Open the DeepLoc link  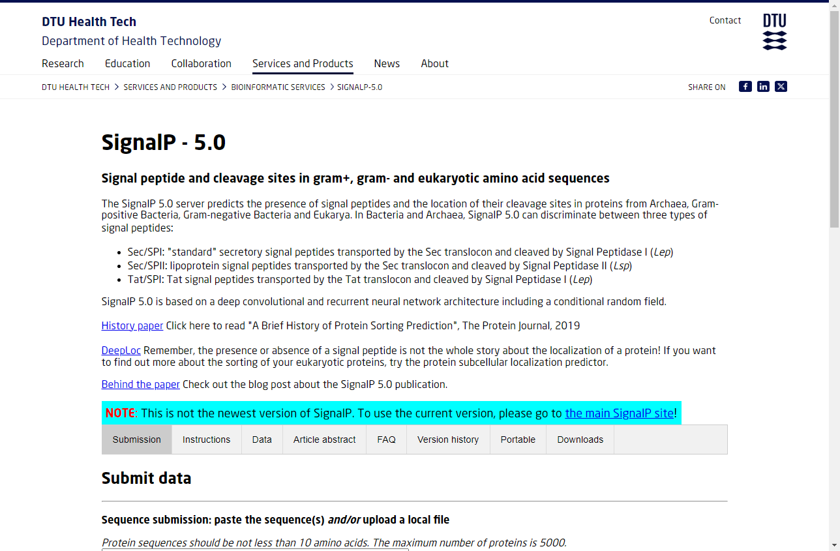coord(121,350)
